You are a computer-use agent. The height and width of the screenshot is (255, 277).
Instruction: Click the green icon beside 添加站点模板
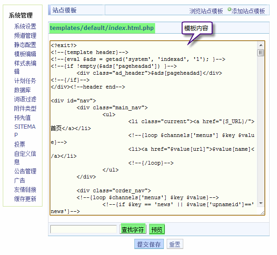point(229,9)
